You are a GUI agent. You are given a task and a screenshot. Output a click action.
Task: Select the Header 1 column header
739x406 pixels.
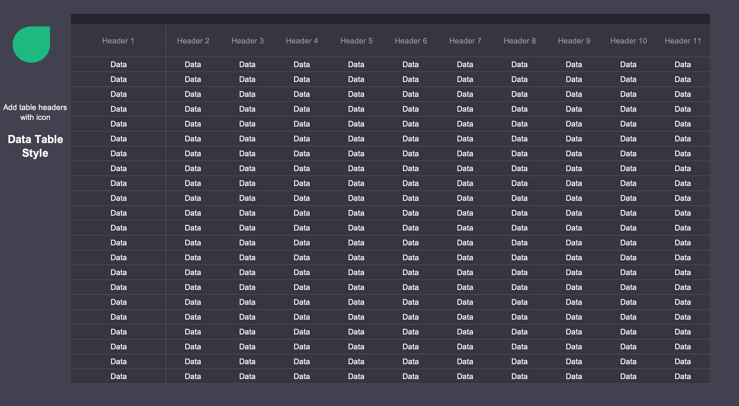(x=118, y=41)
